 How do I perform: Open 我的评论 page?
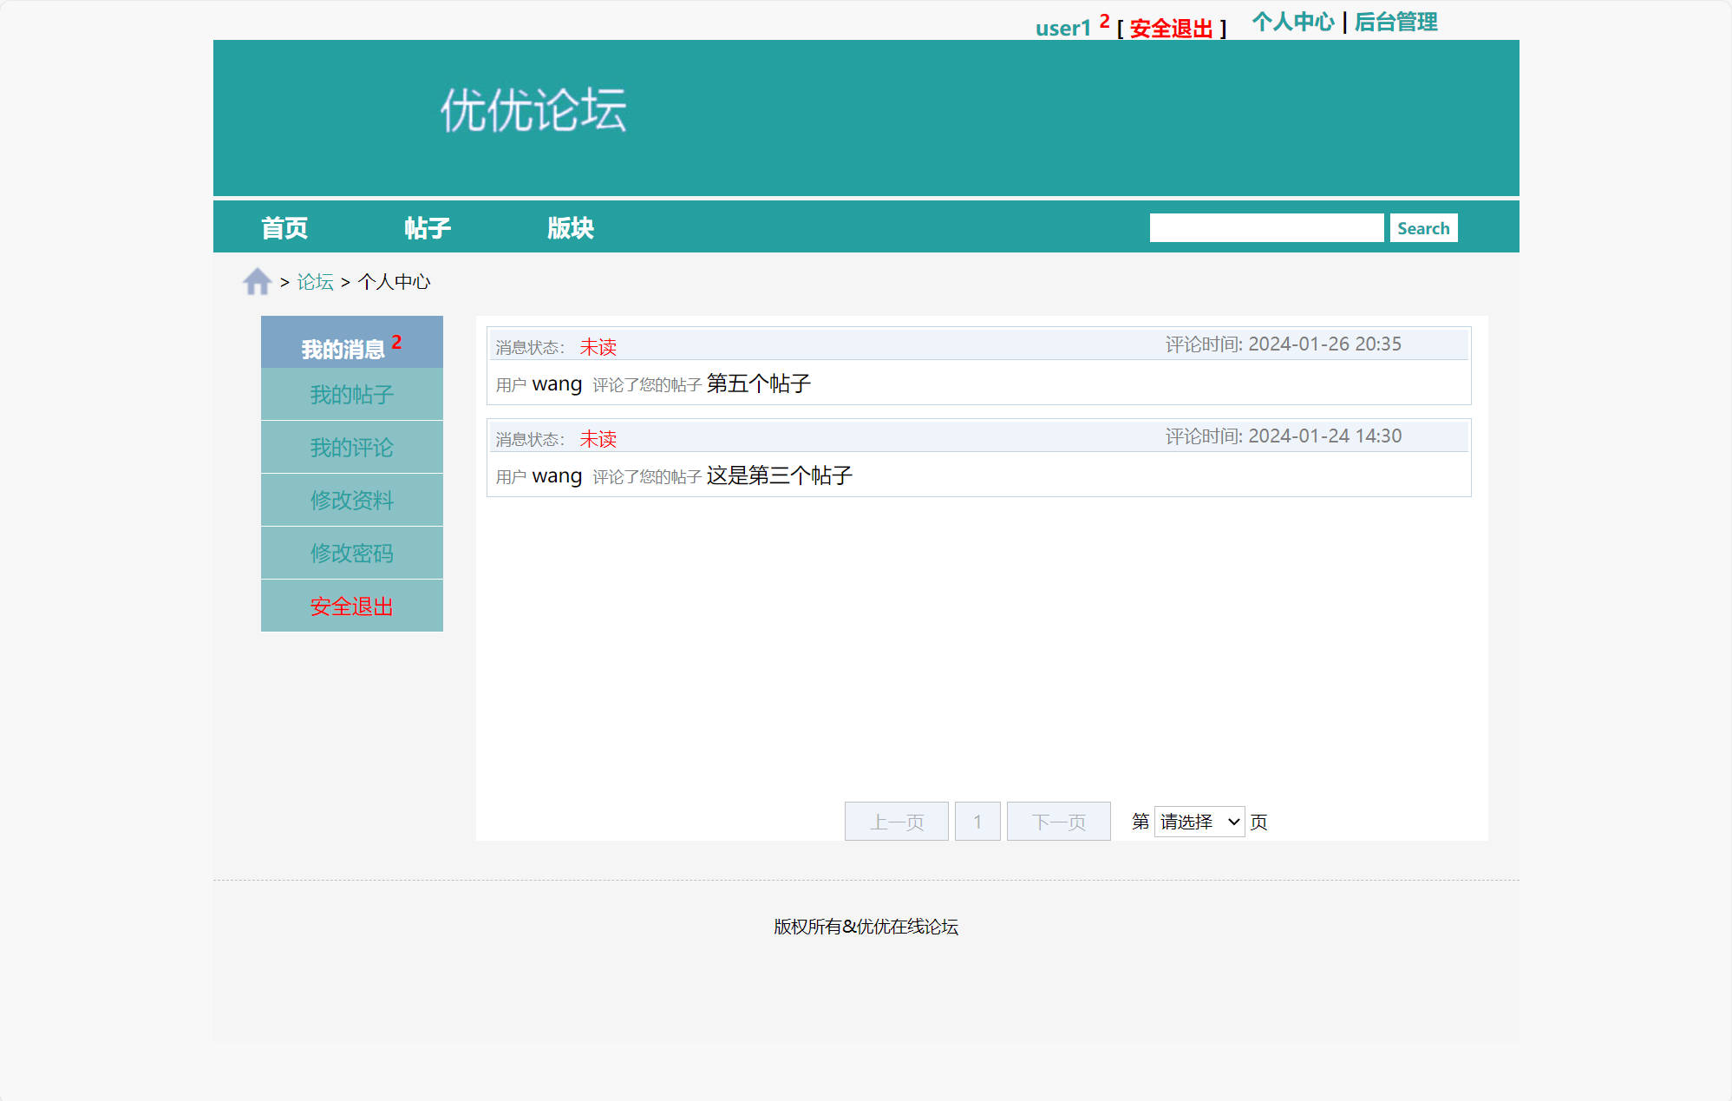click(351, 447)
